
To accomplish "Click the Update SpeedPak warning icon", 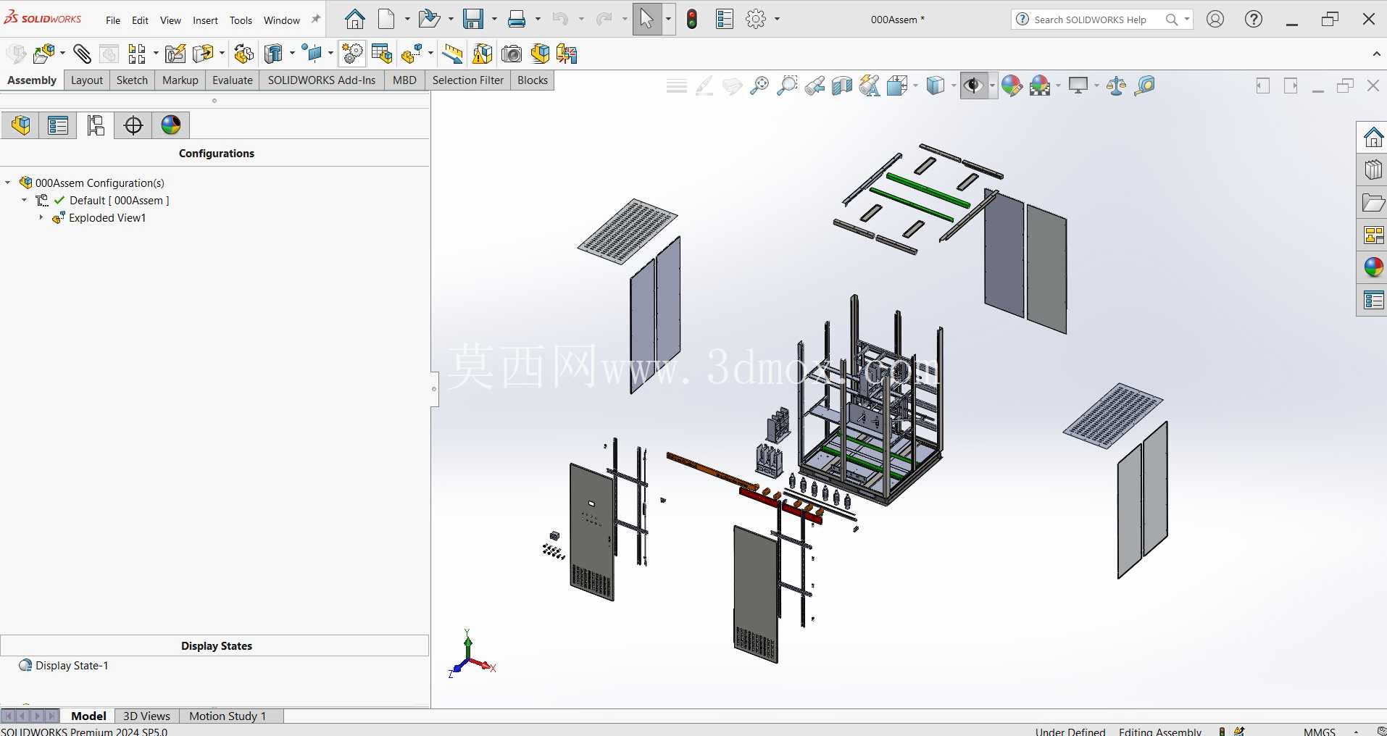I will 482,54.
